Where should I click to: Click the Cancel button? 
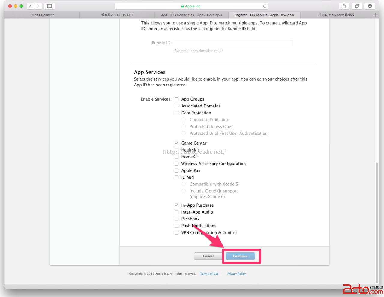coord(208,256)
